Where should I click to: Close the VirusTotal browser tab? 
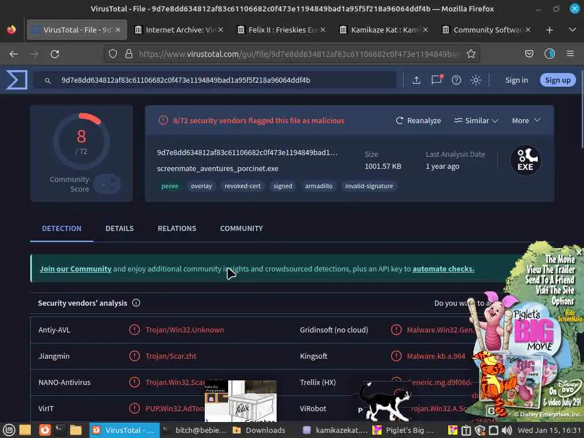118,30
